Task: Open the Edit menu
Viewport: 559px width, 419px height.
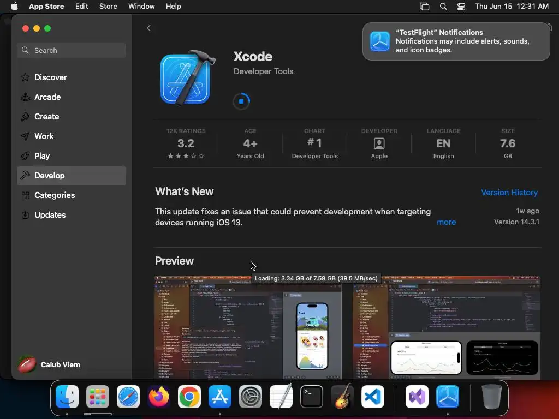Action: [82, 7]
